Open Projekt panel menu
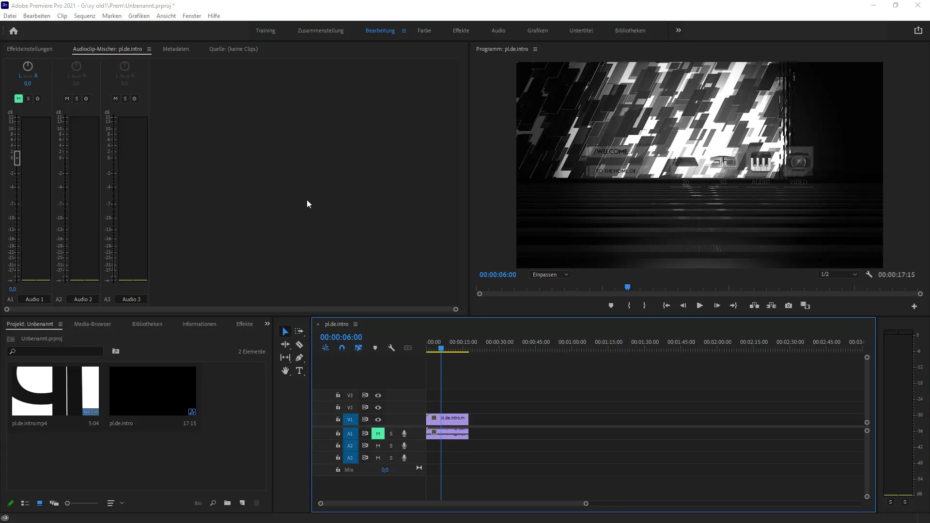 [x=61, y=324]
